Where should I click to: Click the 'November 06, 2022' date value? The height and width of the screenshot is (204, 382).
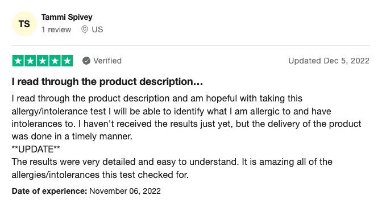[x=125, y=191]
